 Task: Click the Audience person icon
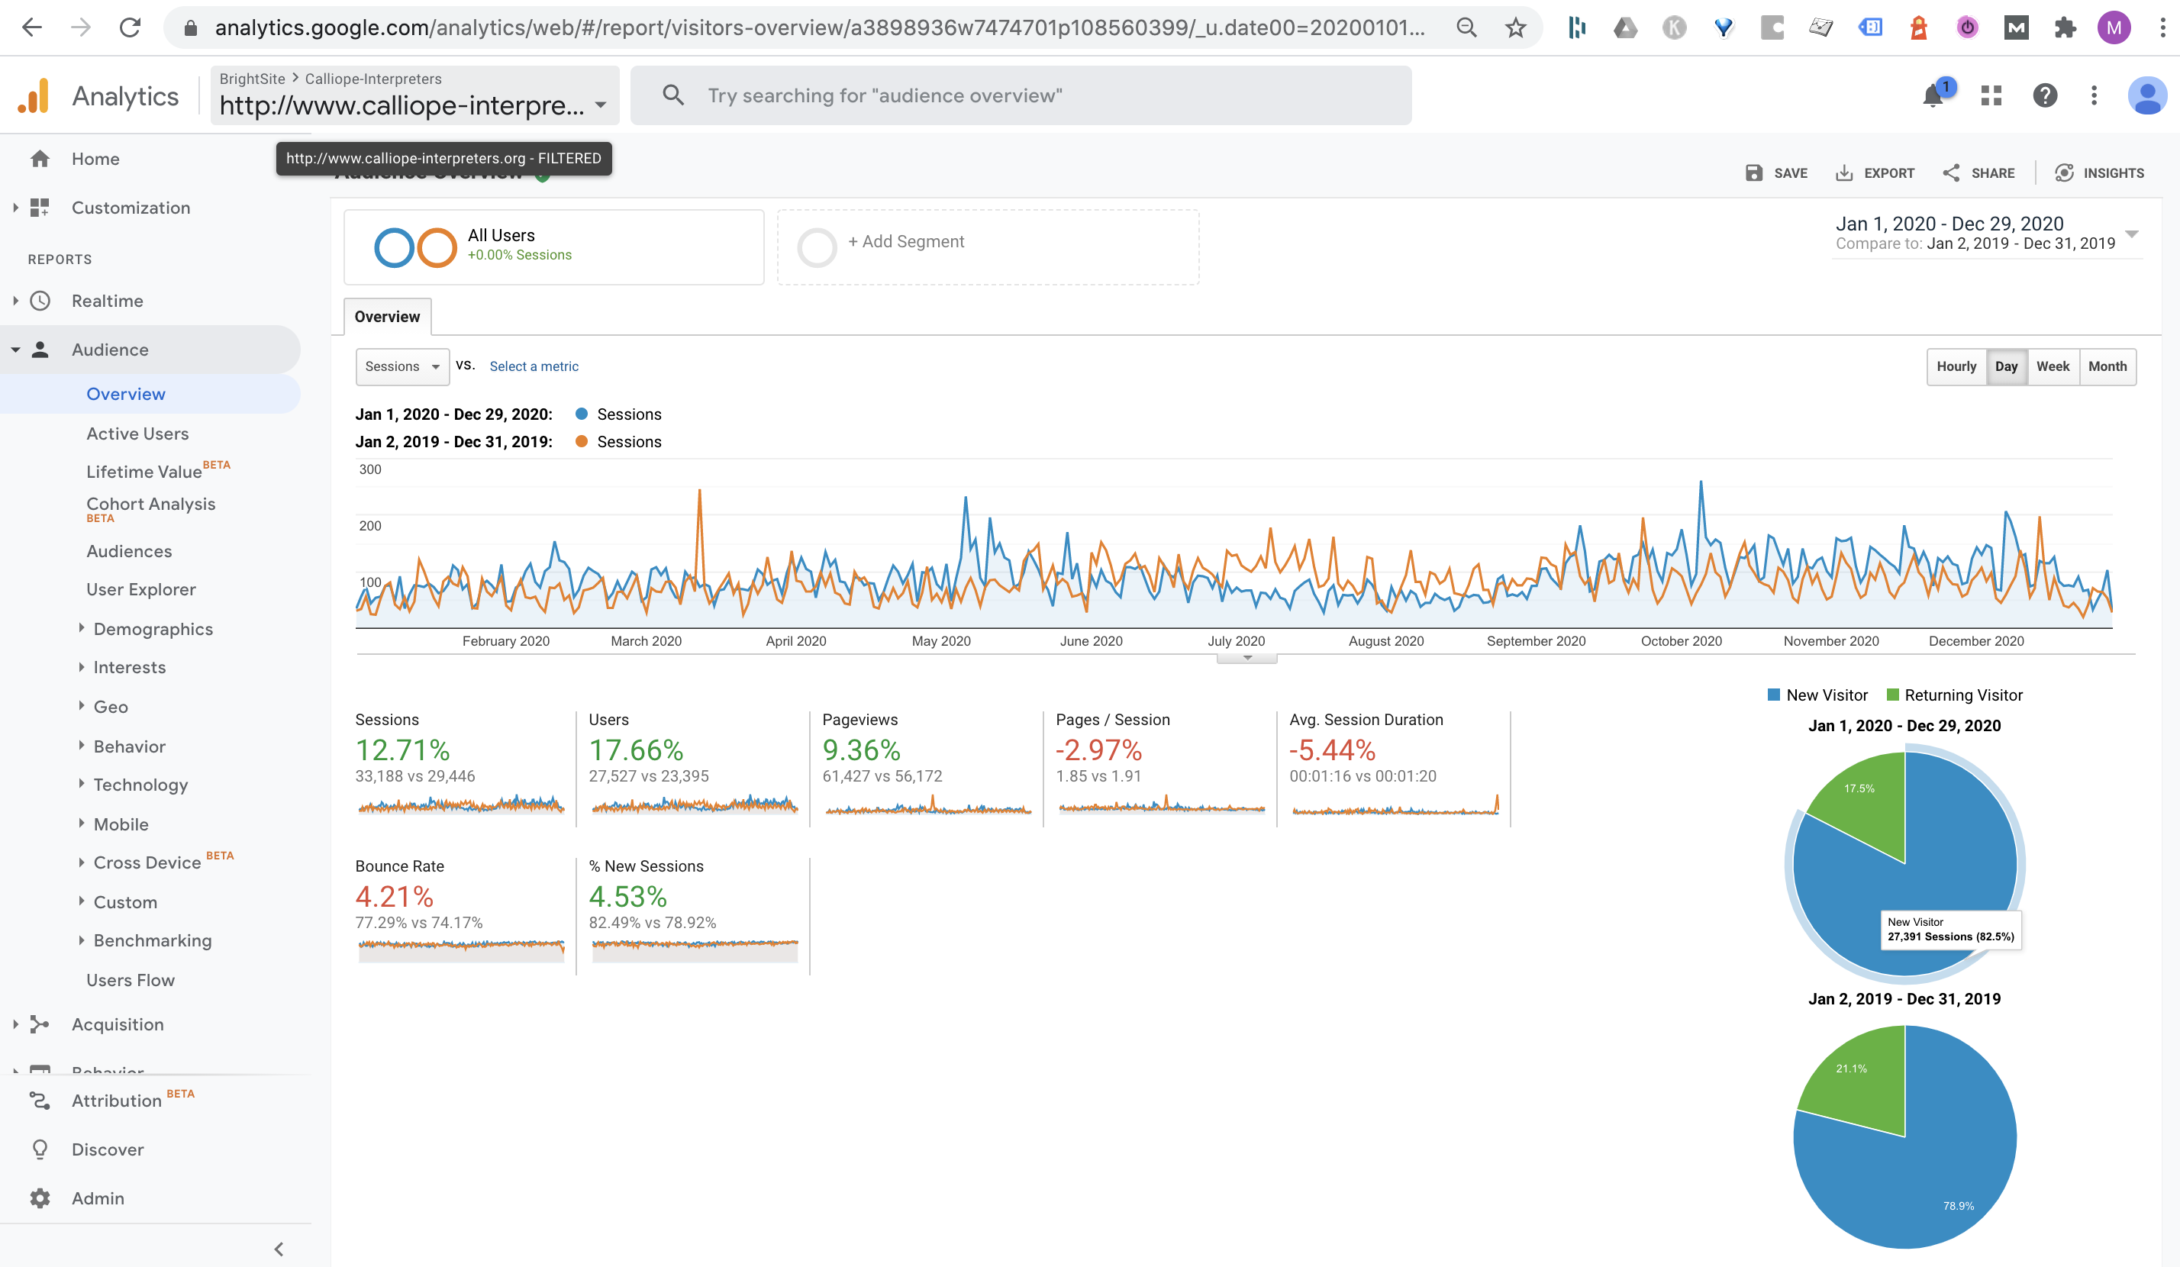(x=40, y=350)
